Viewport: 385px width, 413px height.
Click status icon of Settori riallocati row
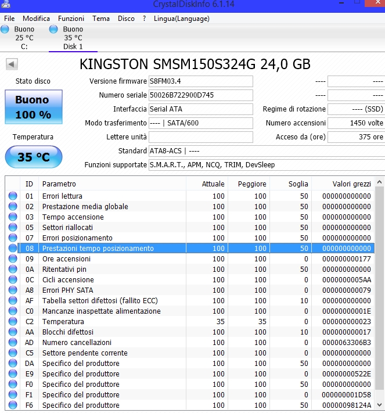(13, 227)
